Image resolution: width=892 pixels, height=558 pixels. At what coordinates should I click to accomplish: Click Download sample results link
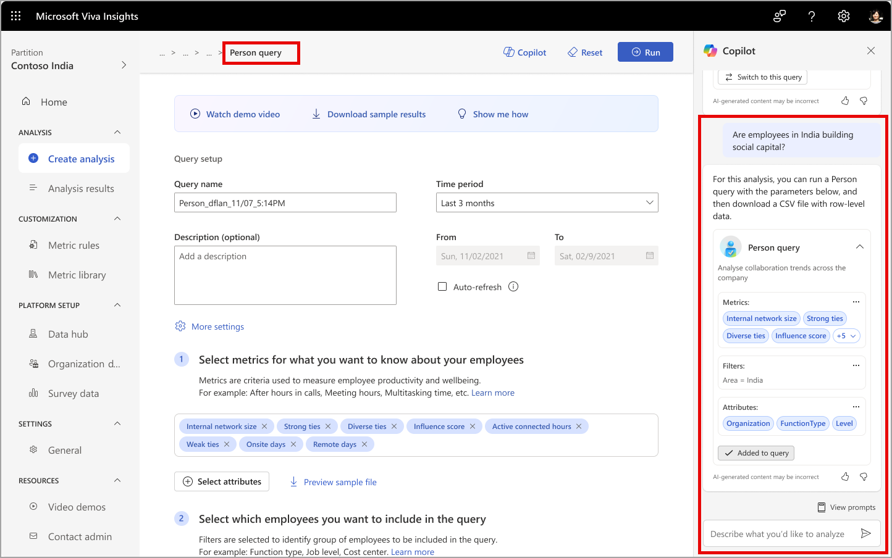[x=369, y=114]
